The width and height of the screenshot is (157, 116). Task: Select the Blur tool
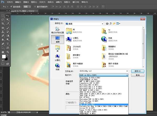click(3, 40)
